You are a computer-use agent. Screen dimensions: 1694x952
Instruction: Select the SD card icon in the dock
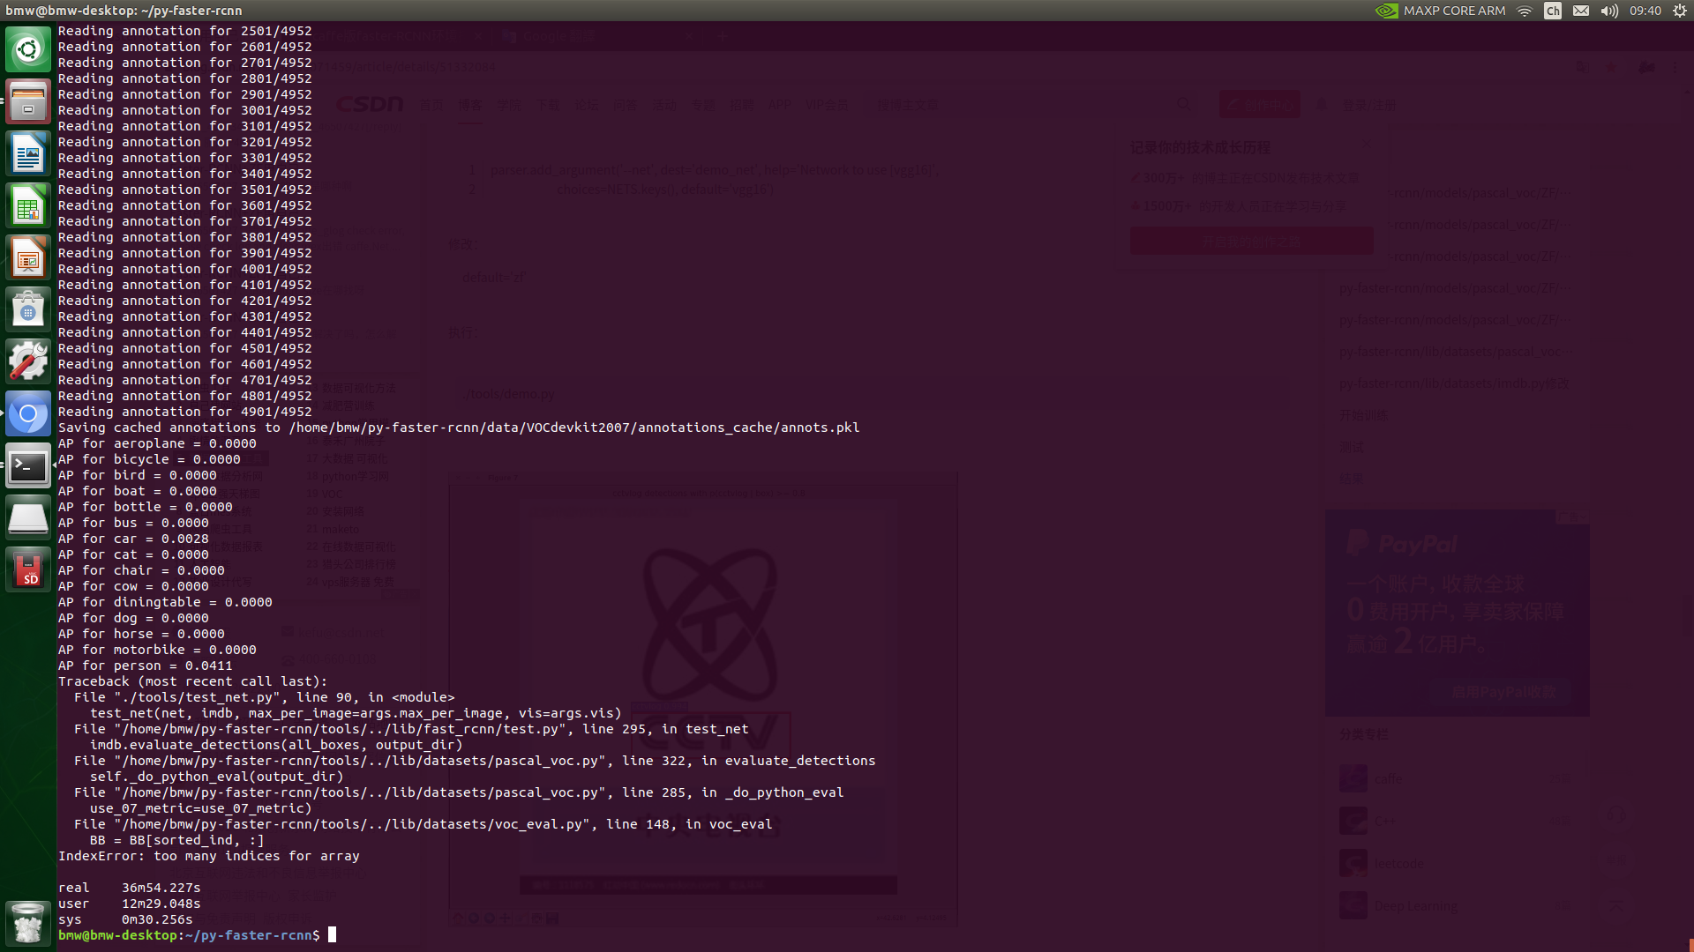28,569
